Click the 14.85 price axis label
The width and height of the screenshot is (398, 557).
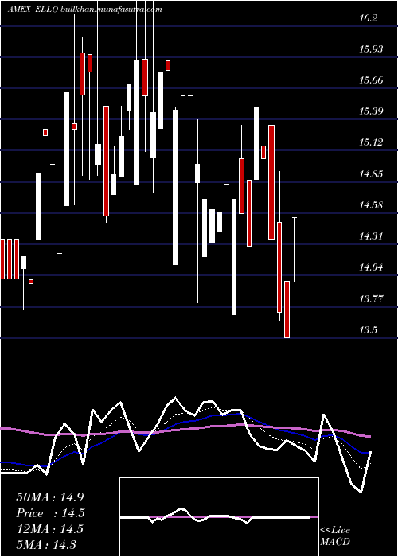371,173
